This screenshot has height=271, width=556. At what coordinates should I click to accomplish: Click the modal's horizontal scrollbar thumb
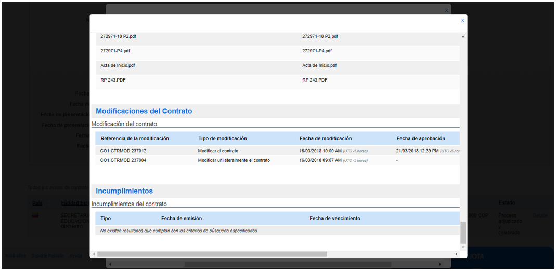212,254
